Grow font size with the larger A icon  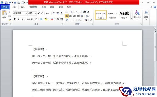pyautogui.click(x=38, y=13)
